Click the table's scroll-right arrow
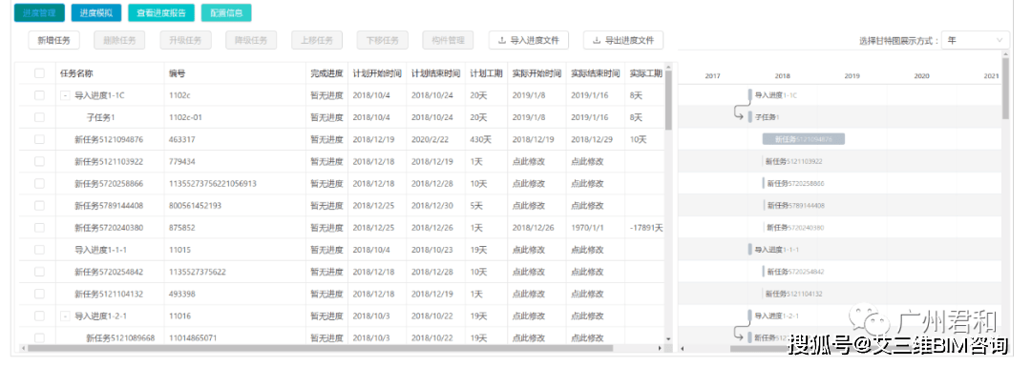Viewport: 1031px width, 367px height. (x=660, y=348)
